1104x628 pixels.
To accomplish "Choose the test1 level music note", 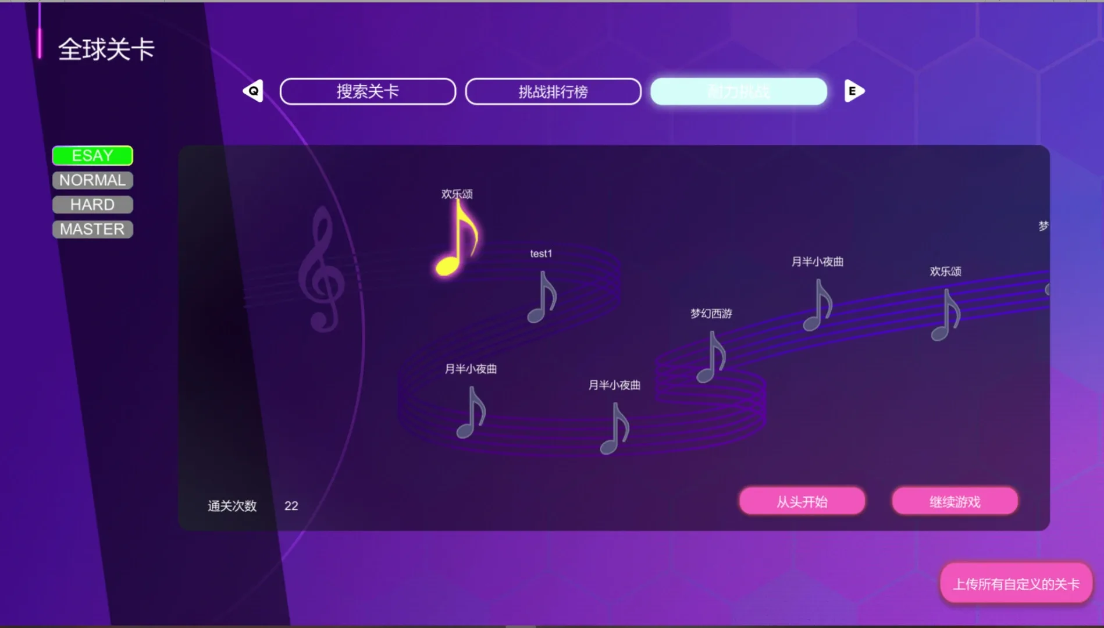I will coord(542,297).
